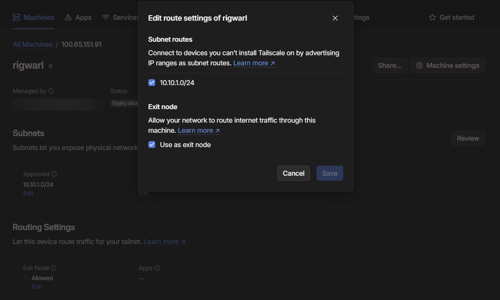Open Learn more link under Exit node

[199, 130]
